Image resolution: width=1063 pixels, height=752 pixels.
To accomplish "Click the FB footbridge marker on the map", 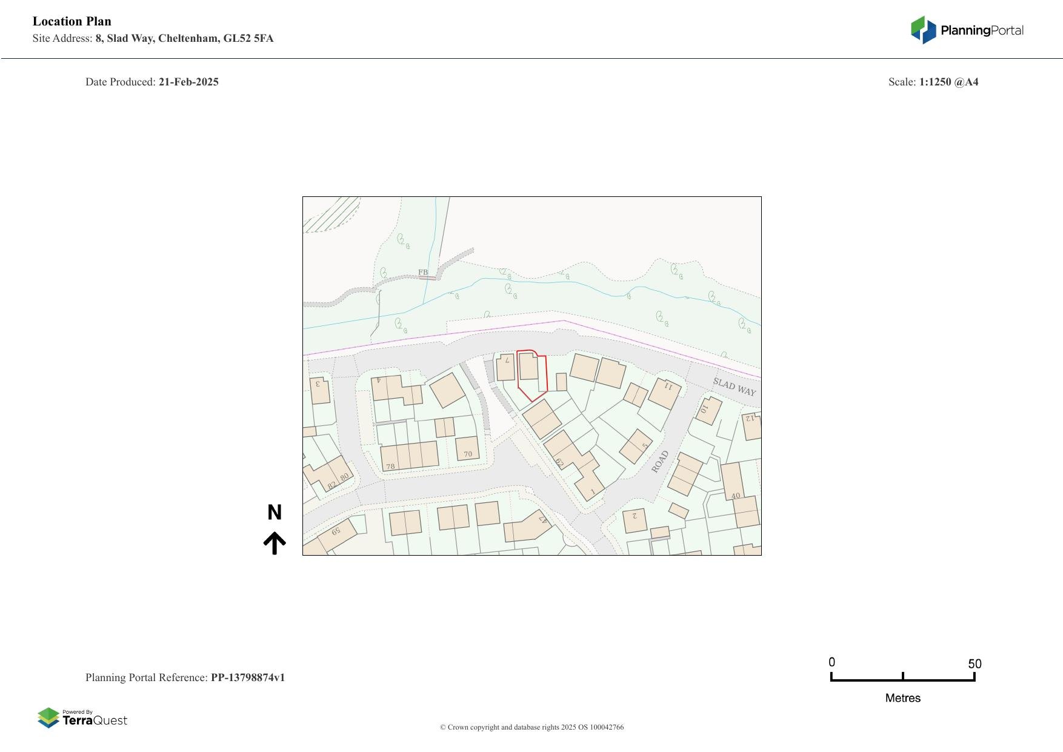I will pyautogui.click(x=422, y=271).
